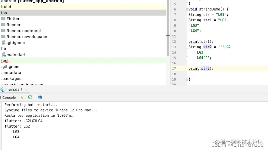Click str2 variable in line 13
Image resolution: width=268 pixels, height=150 pixels.
[x=207, y=47]
